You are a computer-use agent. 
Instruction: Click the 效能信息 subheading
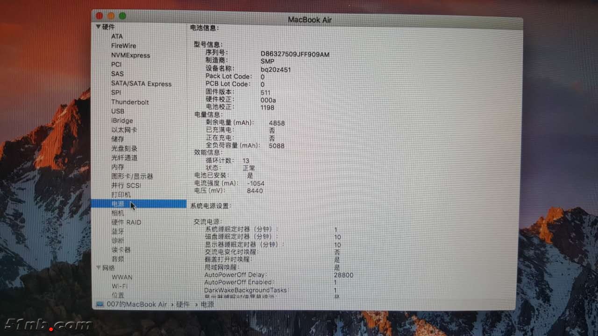pos(208,153)
